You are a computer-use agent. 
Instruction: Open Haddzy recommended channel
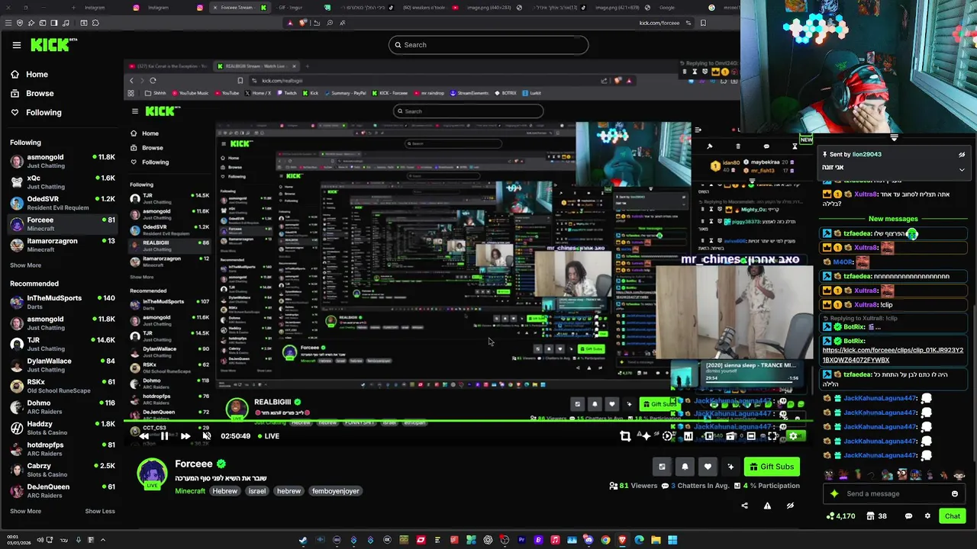click(x=61, y=428)
